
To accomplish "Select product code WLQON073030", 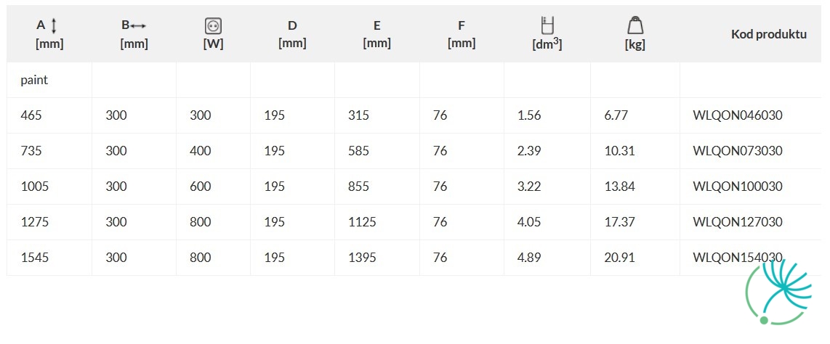I will tap(738, 151).
